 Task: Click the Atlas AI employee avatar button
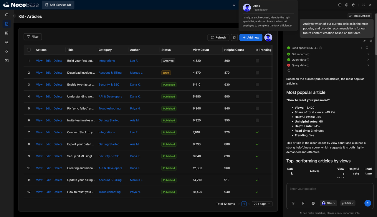268,37
